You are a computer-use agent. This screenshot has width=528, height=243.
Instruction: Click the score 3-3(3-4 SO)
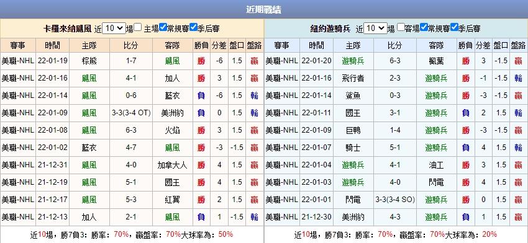click(x=395, y=200)
